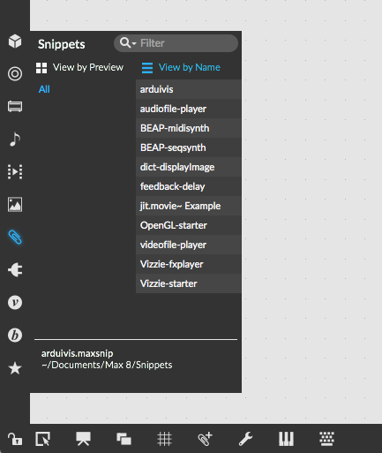Click the arduivis.maxsnip file name
This screenshot has height=453, width=382.
click(77, 353)
